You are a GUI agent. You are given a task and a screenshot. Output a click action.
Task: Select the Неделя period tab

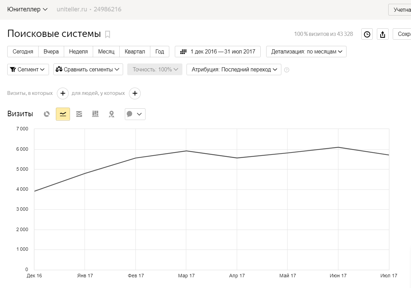tap(78, 52)
